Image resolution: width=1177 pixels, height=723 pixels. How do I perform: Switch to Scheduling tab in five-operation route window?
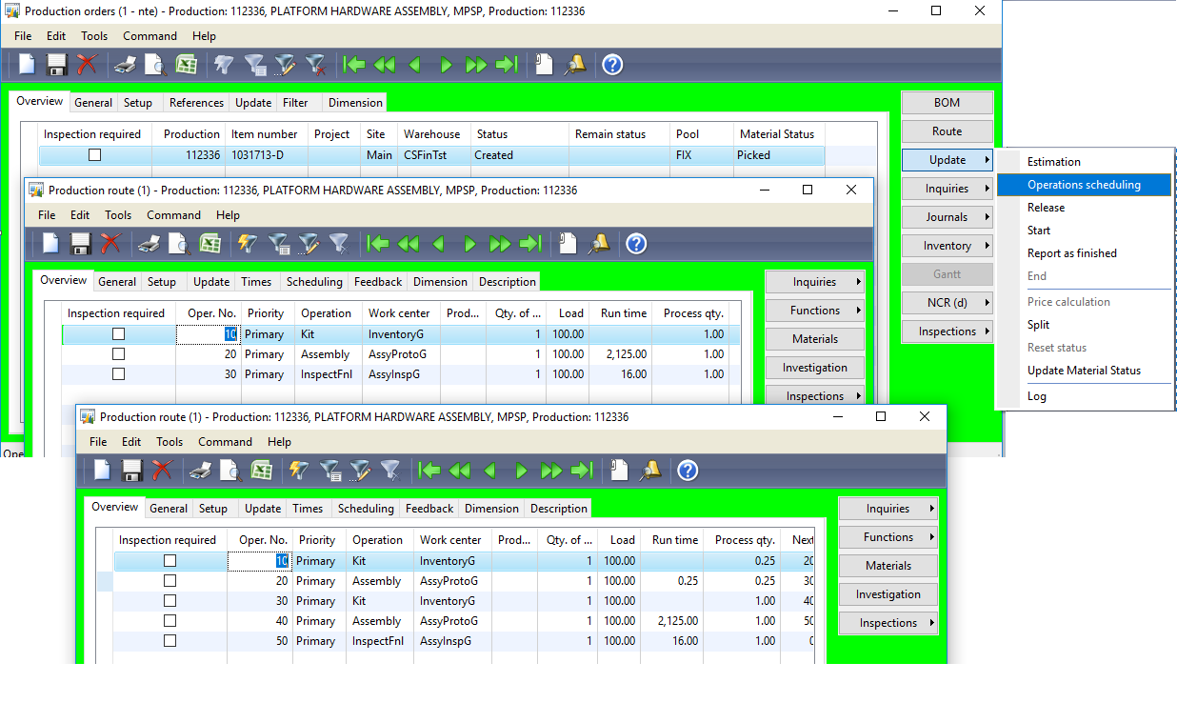point(366,509)
